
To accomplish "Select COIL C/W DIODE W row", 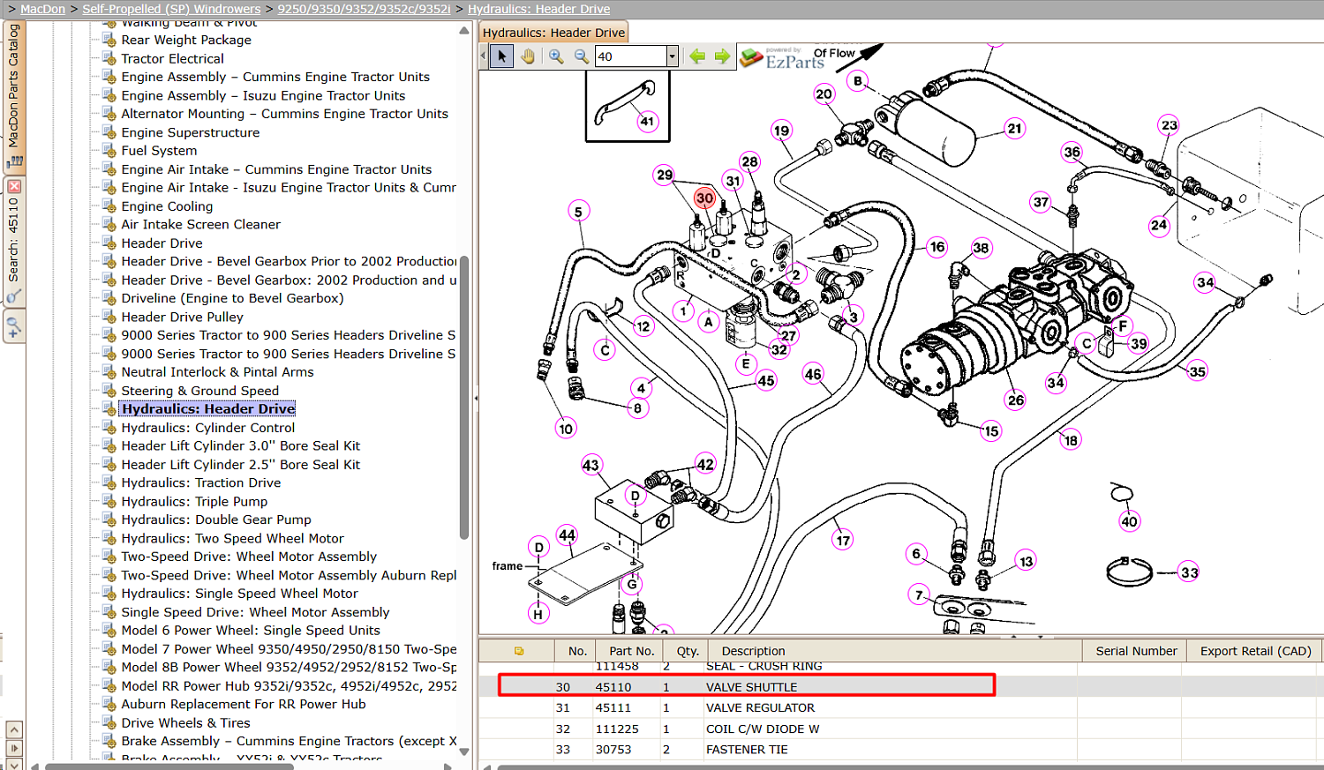I will (900, 729).
